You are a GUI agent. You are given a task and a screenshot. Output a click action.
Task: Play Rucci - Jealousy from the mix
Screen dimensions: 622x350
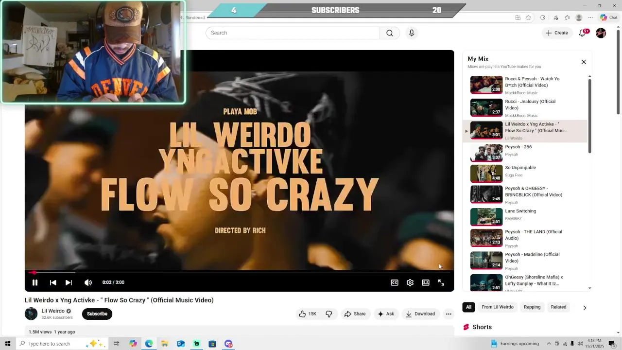click(x=525, y=108)
